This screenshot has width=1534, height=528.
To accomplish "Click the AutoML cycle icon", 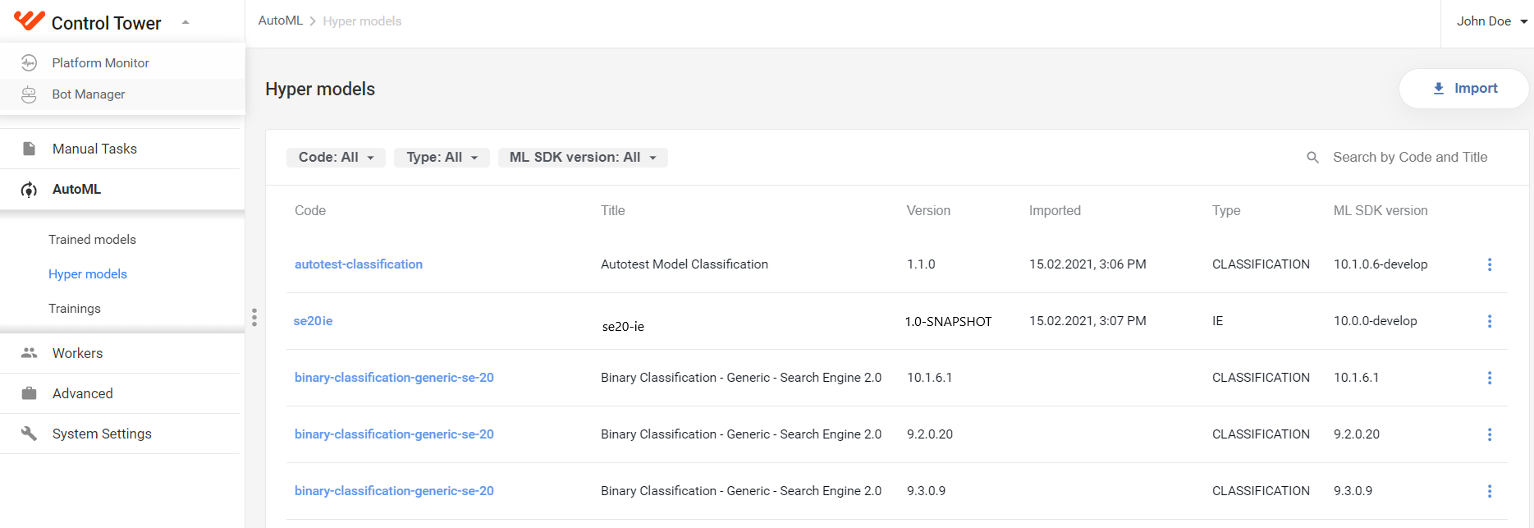I will tap(29, 190).
